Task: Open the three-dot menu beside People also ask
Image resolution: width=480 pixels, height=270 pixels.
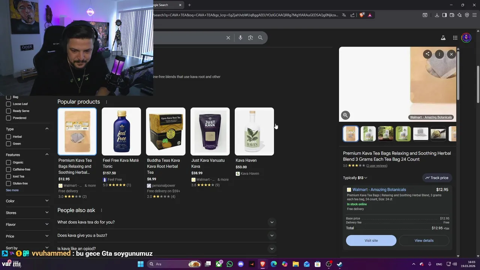Action: click(x=101, y=210)
